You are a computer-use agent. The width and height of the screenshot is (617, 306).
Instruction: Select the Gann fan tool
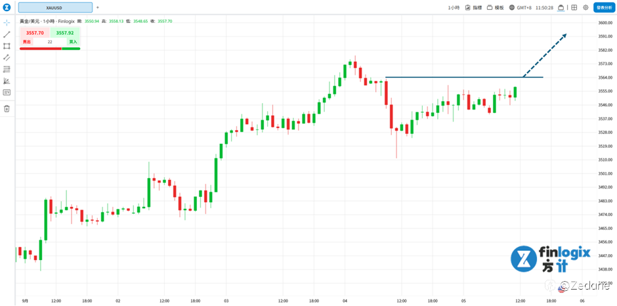[7, 81]
